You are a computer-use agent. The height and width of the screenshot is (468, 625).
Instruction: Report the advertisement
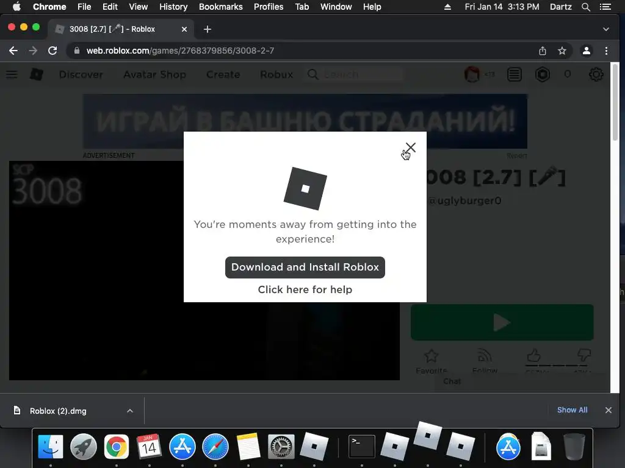point(516,155)
